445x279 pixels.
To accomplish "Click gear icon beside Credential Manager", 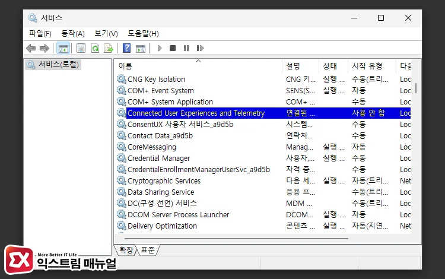I will [122, 158].
